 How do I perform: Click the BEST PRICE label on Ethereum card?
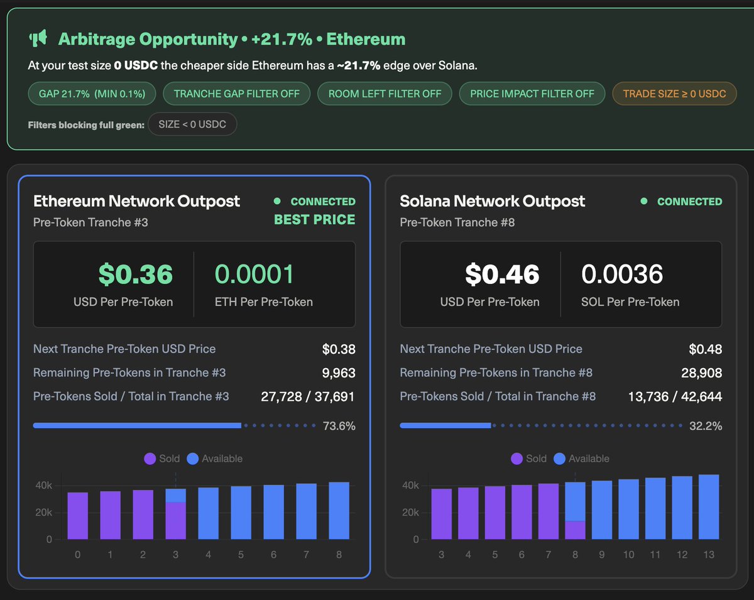pos(315,220)
